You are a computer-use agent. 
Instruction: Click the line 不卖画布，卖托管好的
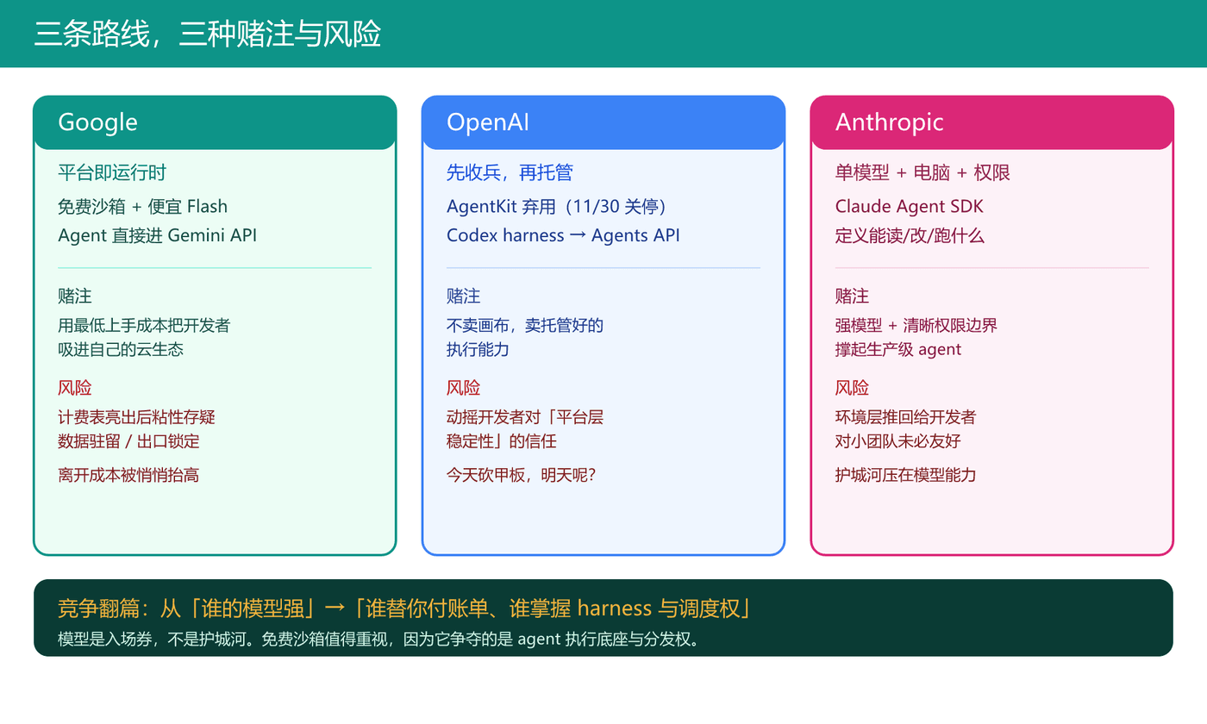point(525,326)
